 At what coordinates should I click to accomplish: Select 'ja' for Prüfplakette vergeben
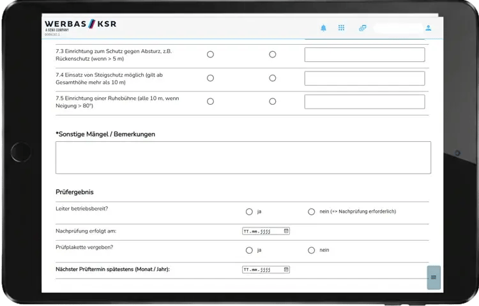(249, 250)
